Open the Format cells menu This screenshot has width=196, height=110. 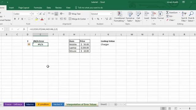(x=160, y=16)
